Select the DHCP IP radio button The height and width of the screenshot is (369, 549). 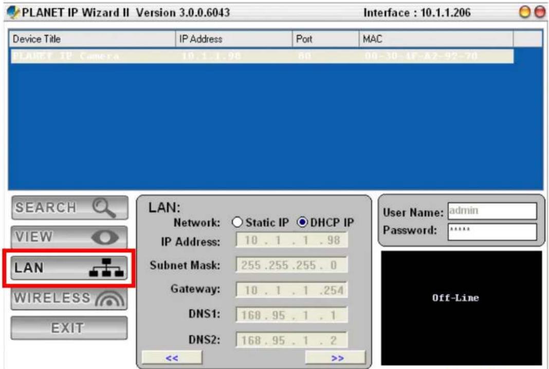(302, 223)
